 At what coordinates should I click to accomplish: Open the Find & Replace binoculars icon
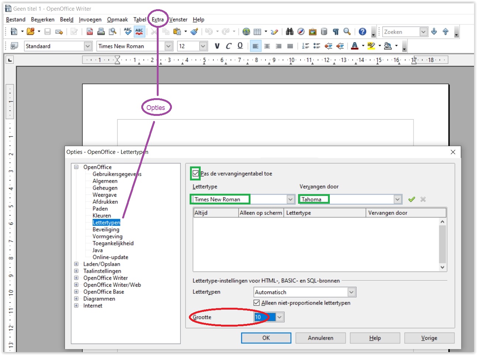pyautogui.click(x=290, y=32)
